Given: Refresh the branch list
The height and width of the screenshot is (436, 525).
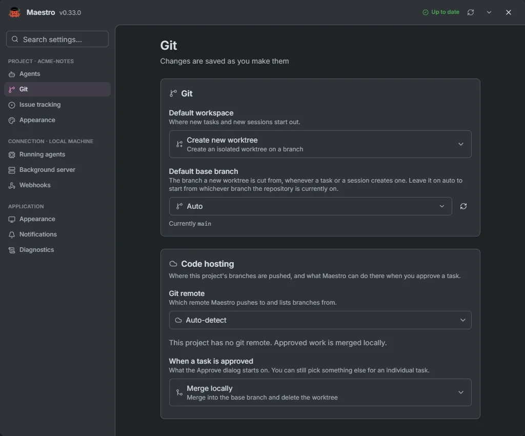Looking at the screenshot, I should click(463, 206).
